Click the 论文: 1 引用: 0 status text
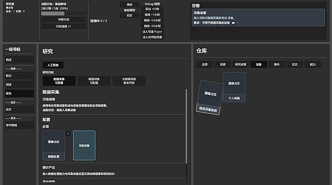Viewport: 332px width, 185px height. tap(15, 12)
